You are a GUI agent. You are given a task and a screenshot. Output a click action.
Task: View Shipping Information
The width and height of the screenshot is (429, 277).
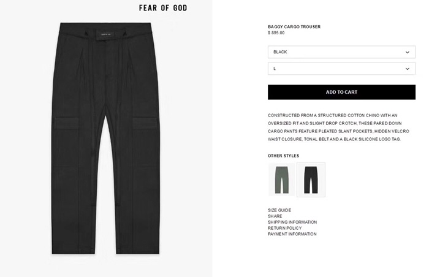(x=292, y=222)
